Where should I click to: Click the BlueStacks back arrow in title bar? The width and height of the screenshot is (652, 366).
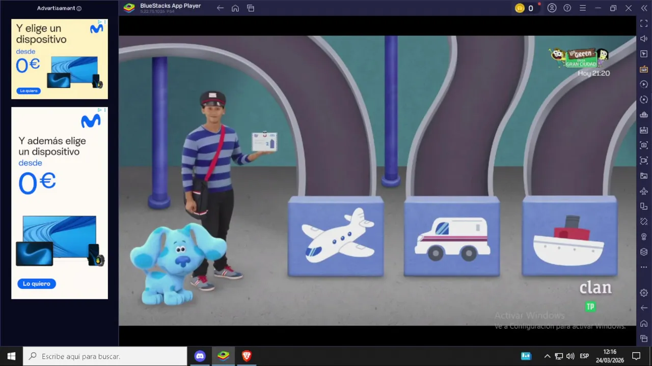[x=220, y=8]
